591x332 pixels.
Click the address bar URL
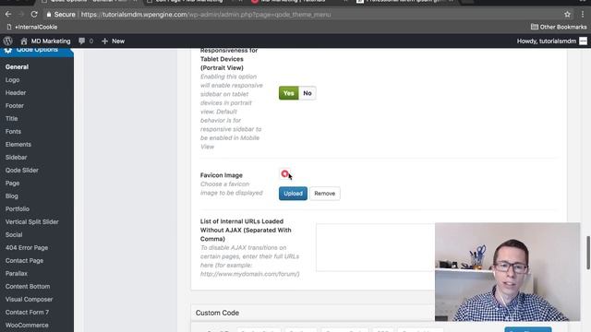pyautogui.click(x=206, y=15)
